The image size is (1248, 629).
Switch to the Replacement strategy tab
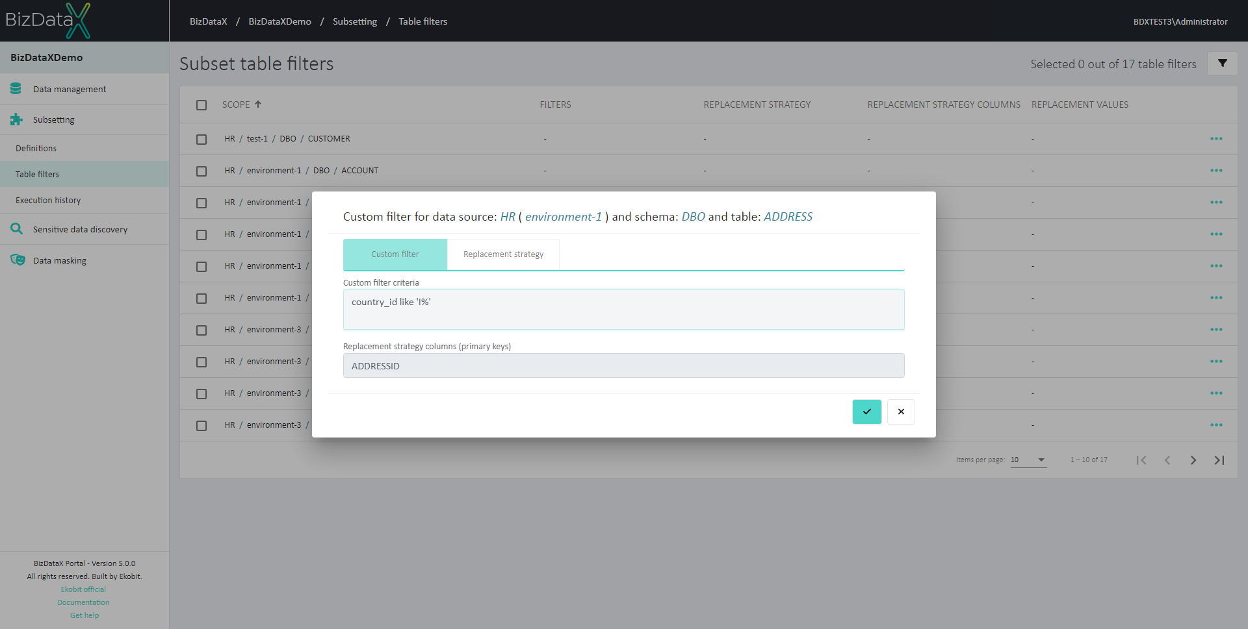click(503, 254)
